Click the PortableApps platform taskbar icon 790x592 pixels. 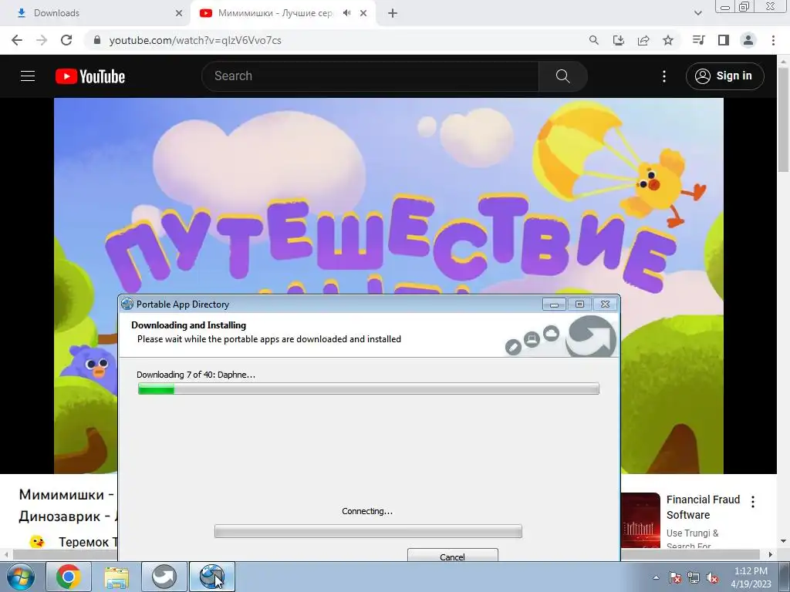click(x=164, y=577)
